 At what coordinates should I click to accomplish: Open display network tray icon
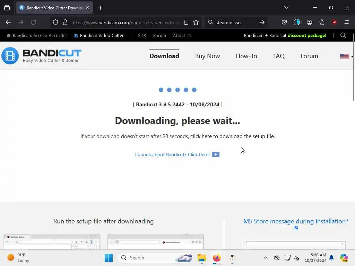point(287,258)
